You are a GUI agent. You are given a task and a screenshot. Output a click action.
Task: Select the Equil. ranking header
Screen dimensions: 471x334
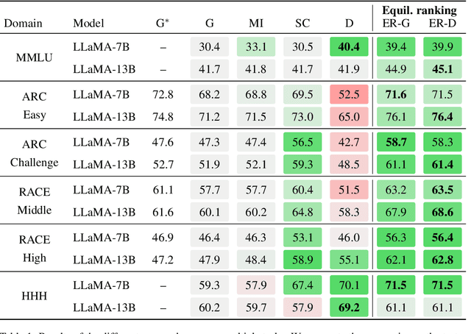tap(421, 10)
